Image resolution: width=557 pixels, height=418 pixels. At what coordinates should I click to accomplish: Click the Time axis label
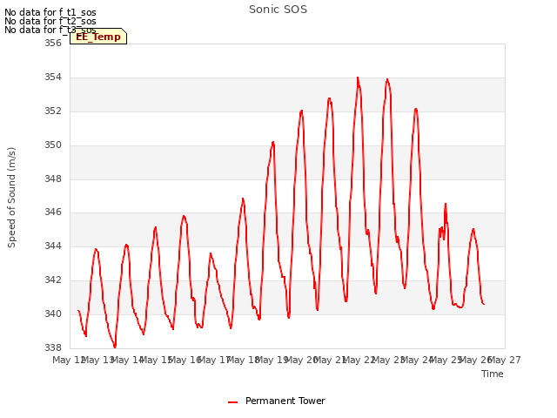click(x=492, y=374)
